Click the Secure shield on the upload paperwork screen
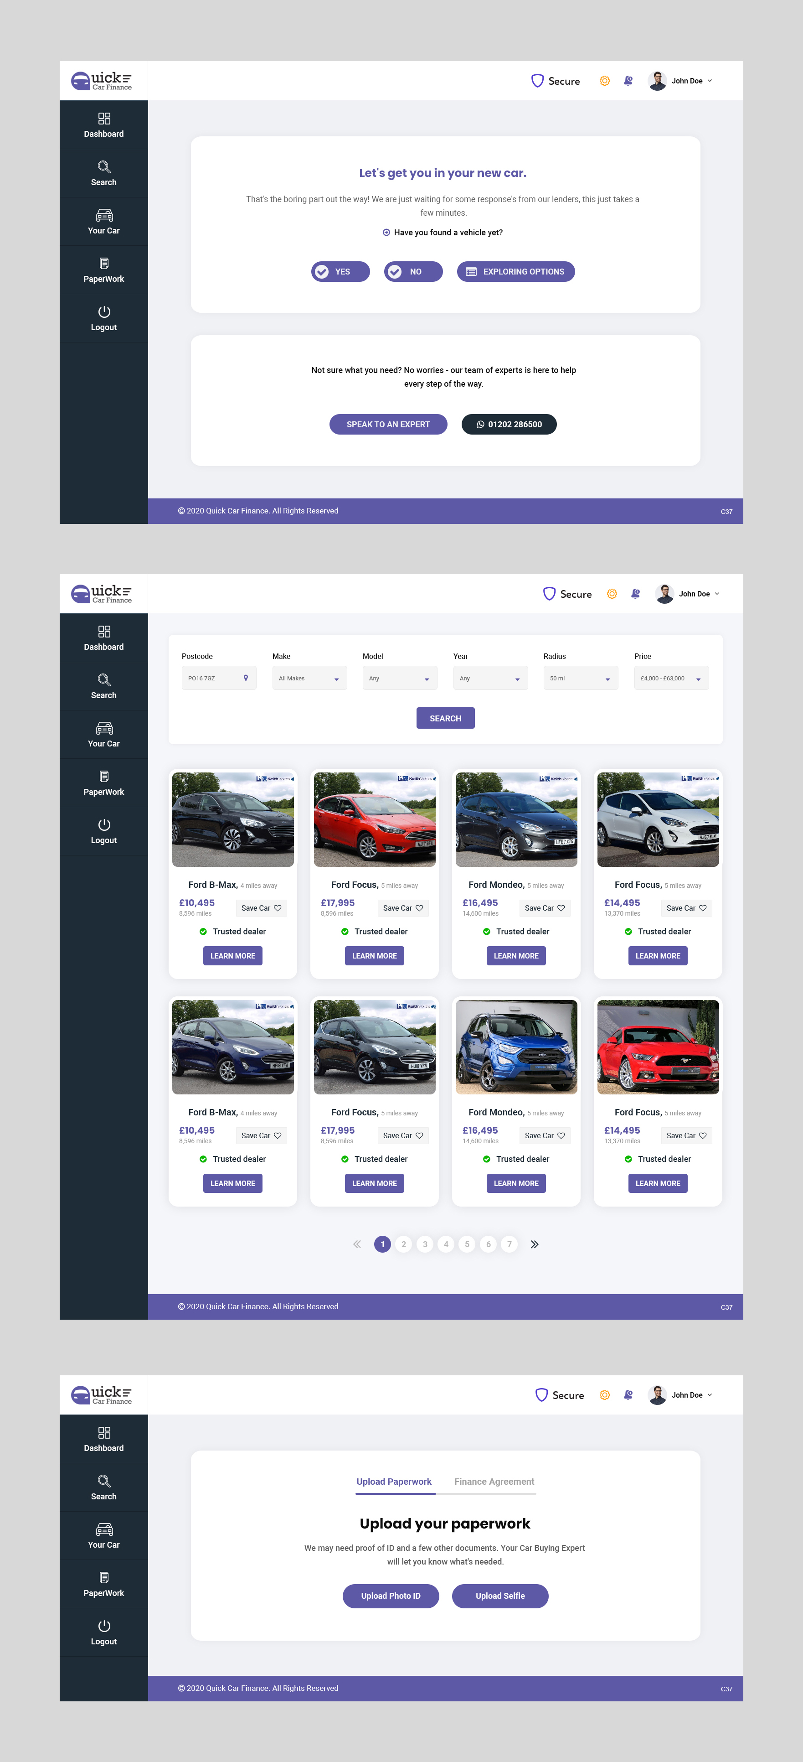 [x=541, y=1394]
